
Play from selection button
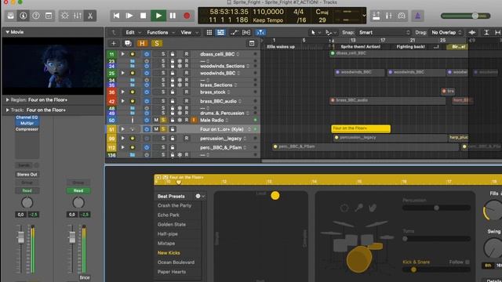(x=129, y=16)
